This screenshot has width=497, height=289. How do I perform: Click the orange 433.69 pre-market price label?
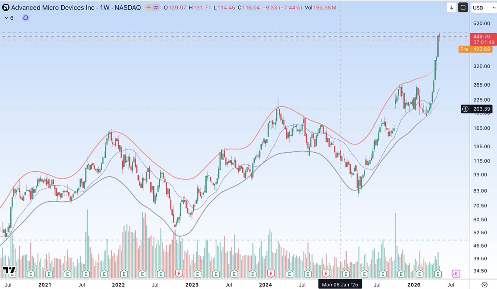(482, 49)
